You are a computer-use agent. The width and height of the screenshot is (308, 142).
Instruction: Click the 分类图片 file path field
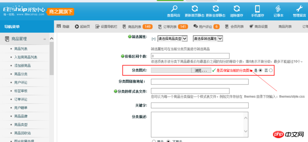pyautogui.click(x=171, y=71)
